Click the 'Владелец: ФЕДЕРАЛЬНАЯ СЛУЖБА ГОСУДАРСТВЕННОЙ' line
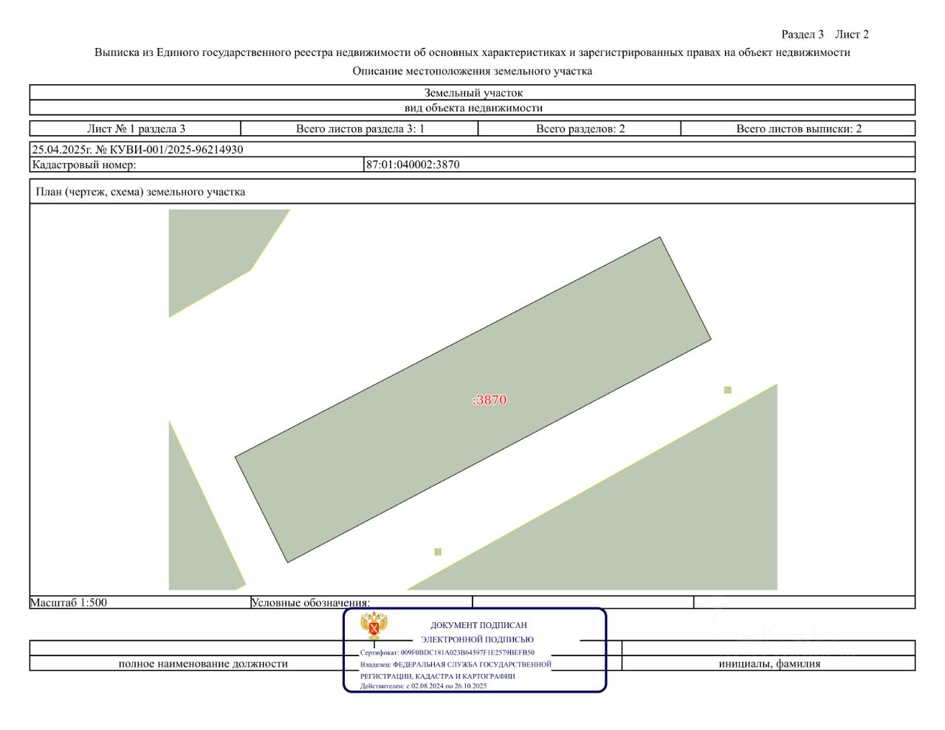The height and width of the screenshot is (730, 945). [x=456, y=664]
